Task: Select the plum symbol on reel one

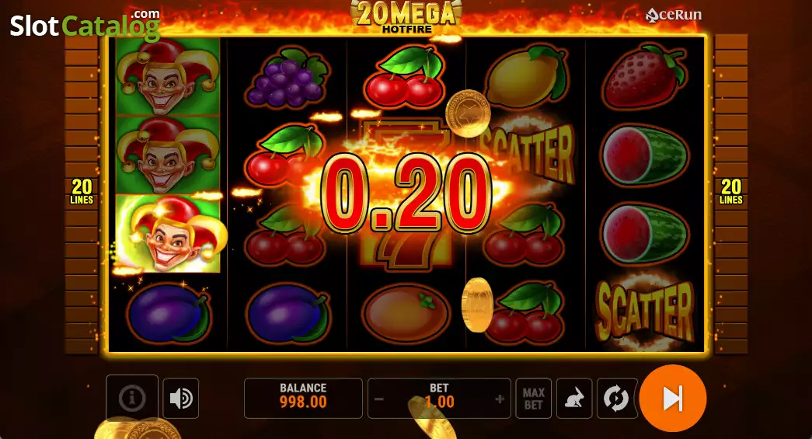Action: tap(168, 312)
